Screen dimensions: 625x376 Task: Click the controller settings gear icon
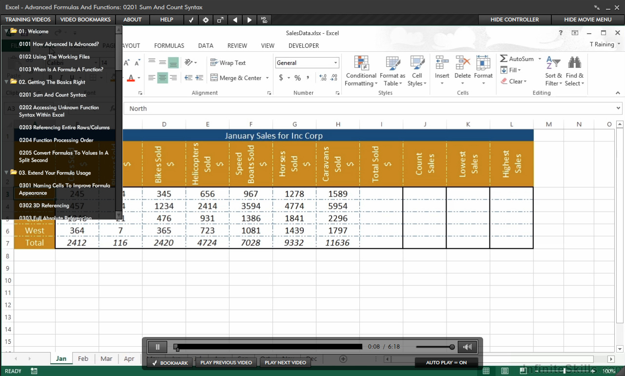tap(206, 20)
